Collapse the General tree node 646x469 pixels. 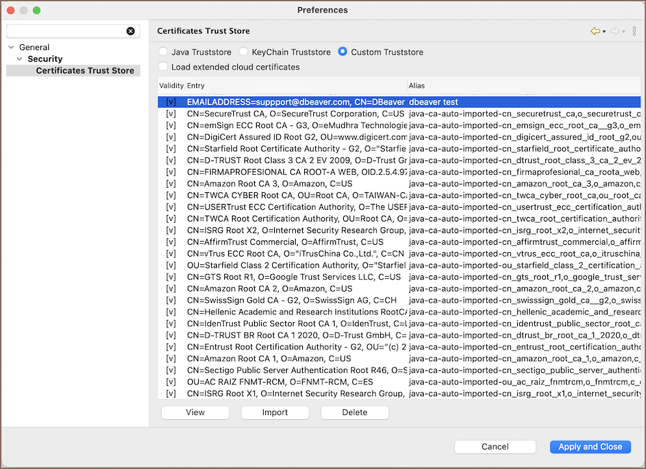pyautogui.click(x=11, y=47)
